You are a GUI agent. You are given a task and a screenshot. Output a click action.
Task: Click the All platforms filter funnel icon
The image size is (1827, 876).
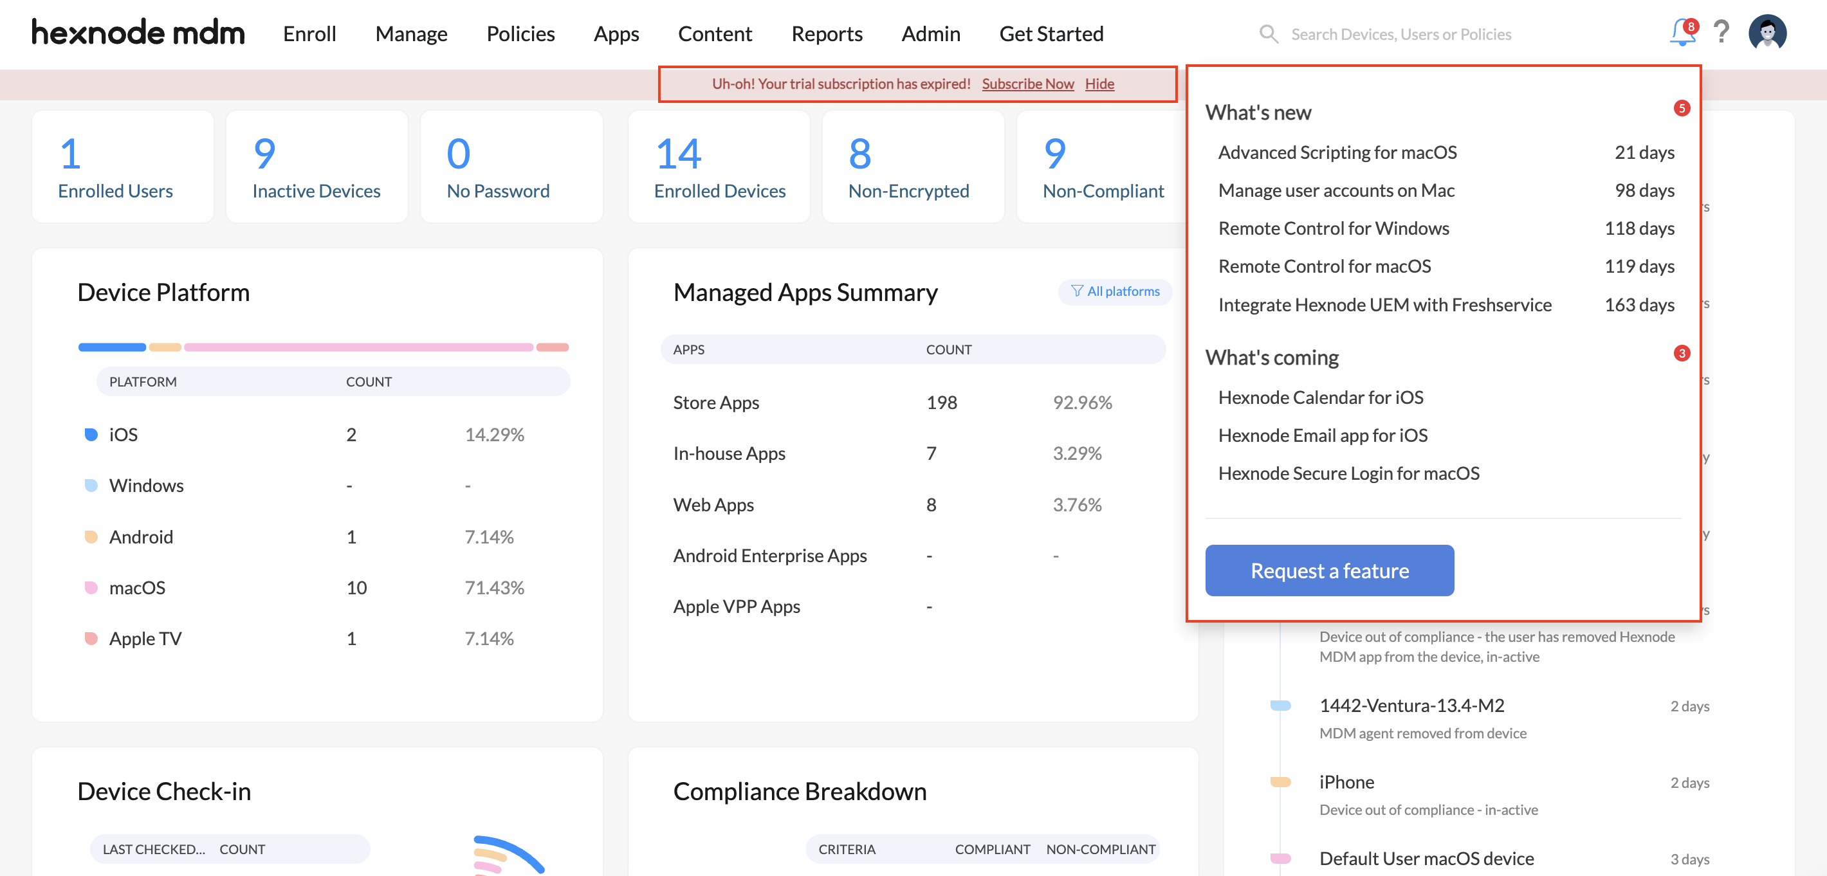(x=1077, y=291)
